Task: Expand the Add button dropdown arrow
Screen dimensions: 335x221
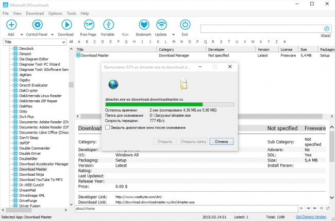Action: [x=22, y=34]
